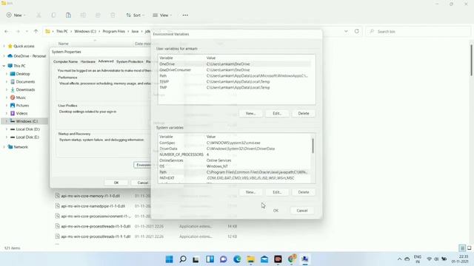Screen dimensions: 474x266
Task: Go back with the Explorer back arrow
Action: click(x=7, y=31)
